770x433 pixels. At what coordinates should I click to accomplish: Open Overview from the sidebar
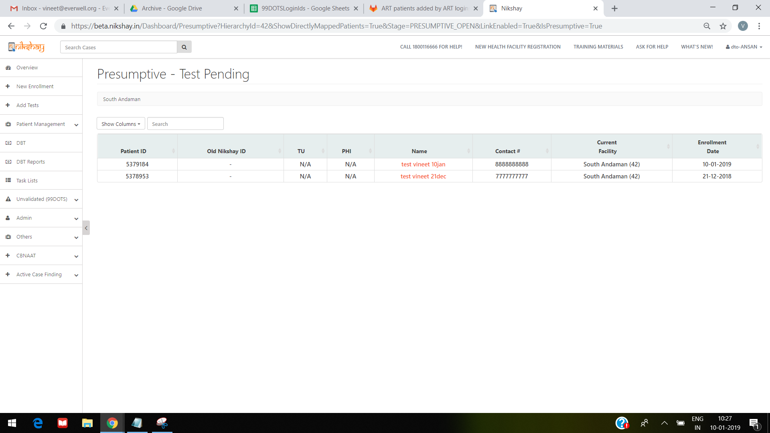(27, 68)
